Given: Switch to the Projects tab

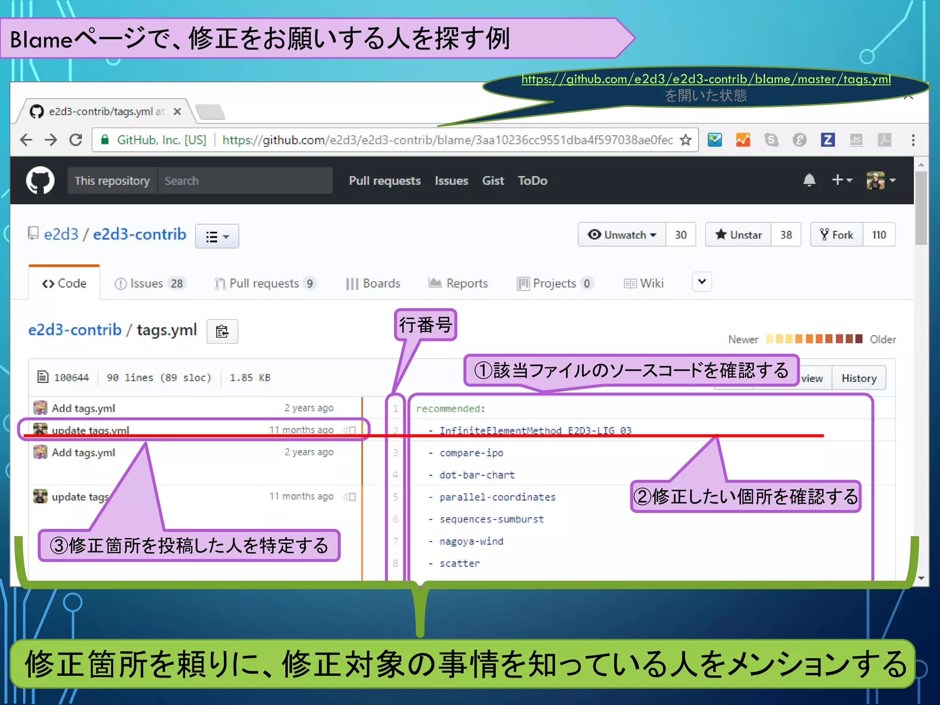Looking at the screenshot, I should click(555, 284).
